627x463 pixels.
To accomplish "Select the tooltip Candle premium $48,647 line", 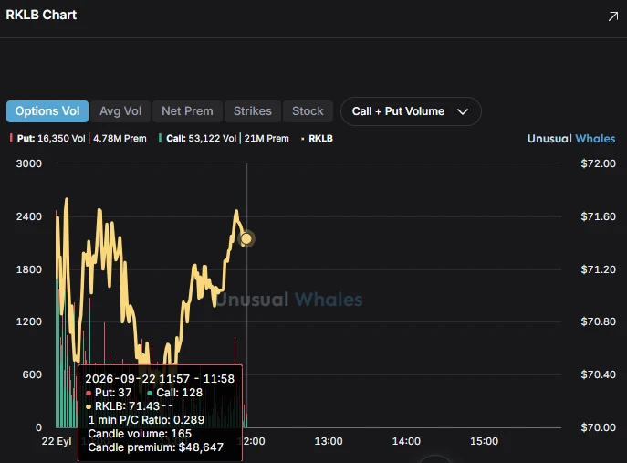I will (155, 447).
